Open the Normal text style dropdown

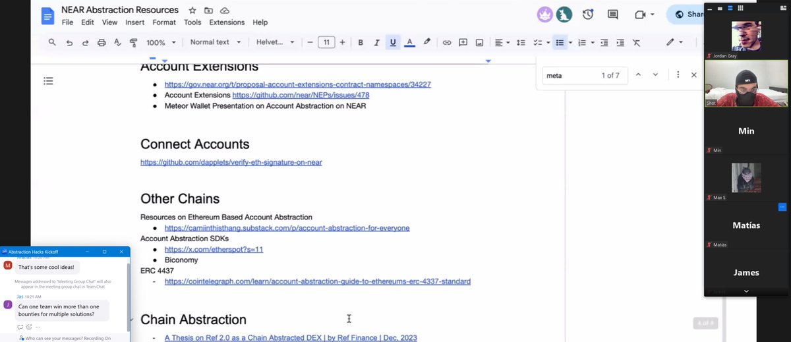pos(215,42)
